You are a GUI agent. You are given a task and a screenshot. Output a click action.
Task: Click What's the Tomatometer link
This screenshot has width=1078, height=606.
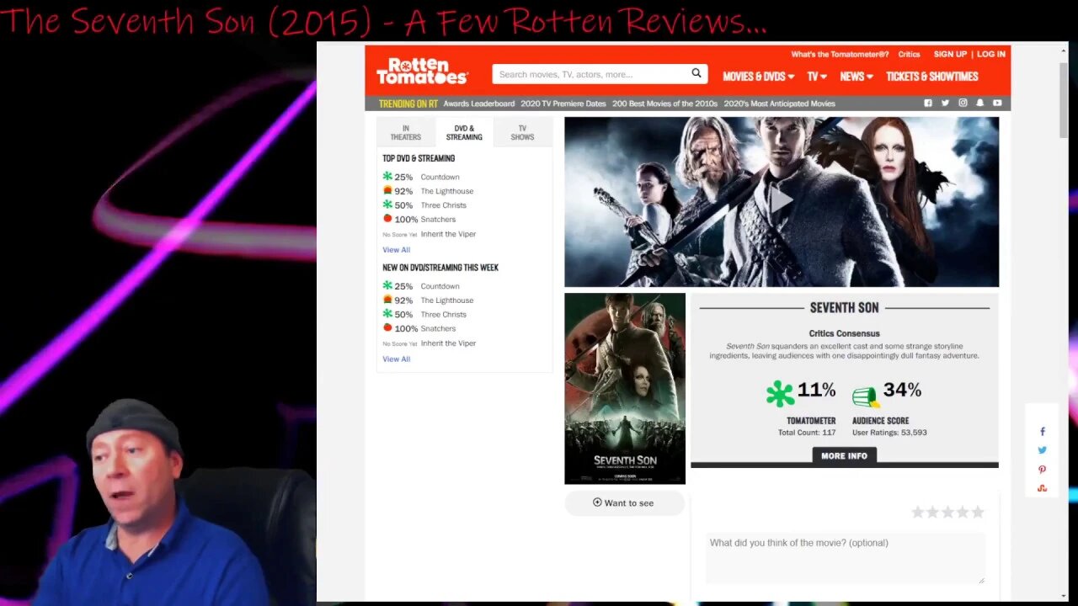coord(840,54)
